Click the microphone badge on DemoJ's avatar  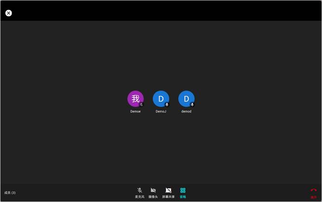click(x=167, y=104)
